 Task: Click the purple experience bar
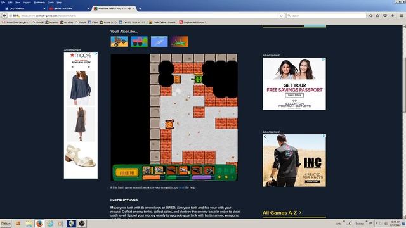point(203,177)
